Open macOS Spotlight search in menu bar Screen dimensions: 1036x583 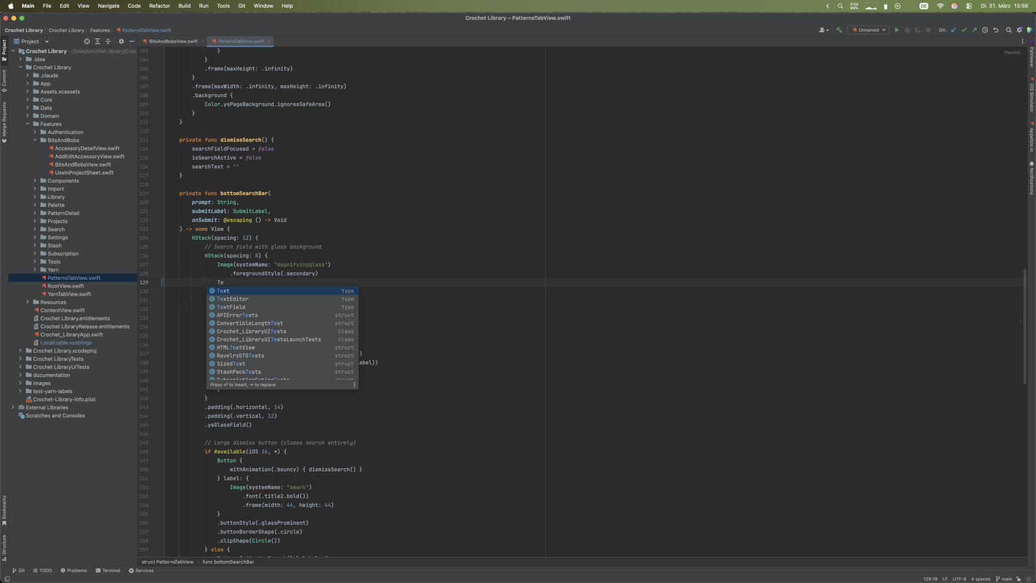[840, 6]
